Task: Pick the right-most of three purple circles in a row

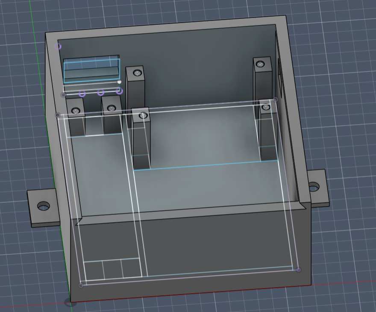Action: pos(119,91)
